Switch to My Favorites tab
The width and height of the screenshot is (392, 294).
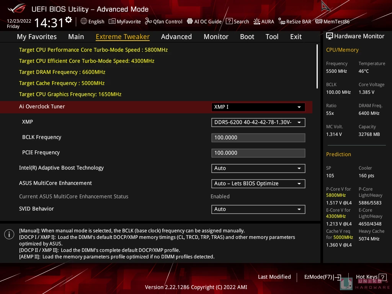tap(37, 37)
